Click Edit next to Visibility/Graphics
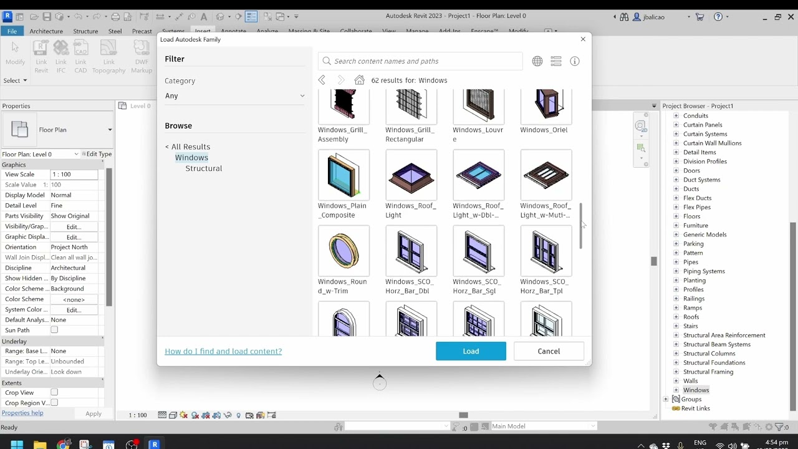The image size is (798, 449). point(74,226)
